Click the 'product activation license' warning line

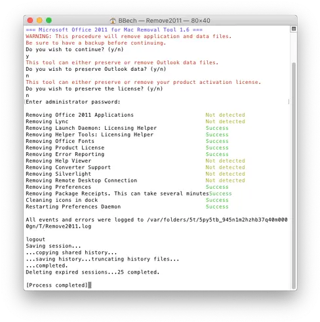pyautogui.click(x=144, y=82)
